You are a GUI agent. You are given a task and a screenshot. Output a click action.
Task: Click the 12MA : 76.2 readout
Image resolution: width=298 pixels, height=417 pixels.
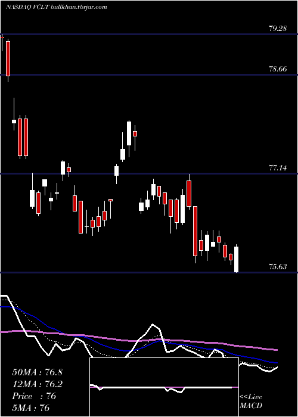tap(37, 384)
